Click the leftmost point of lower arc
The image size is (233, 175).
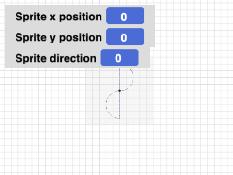pyautogui.click(x=106, y=105)
